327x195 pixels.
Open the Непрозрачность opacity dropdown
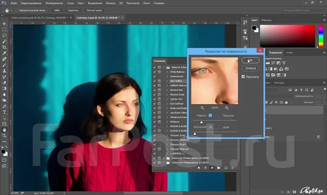tap(324, 96)
